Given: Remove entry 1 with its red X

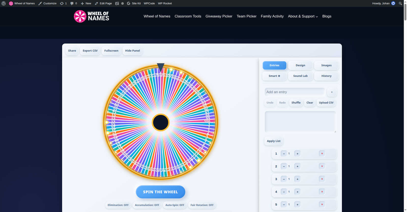Looking at the screenshot, I should click(322, 153).
